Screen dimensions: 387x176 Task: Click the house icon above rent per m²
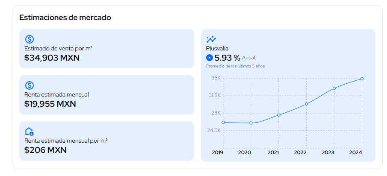(x=30, y=132)
